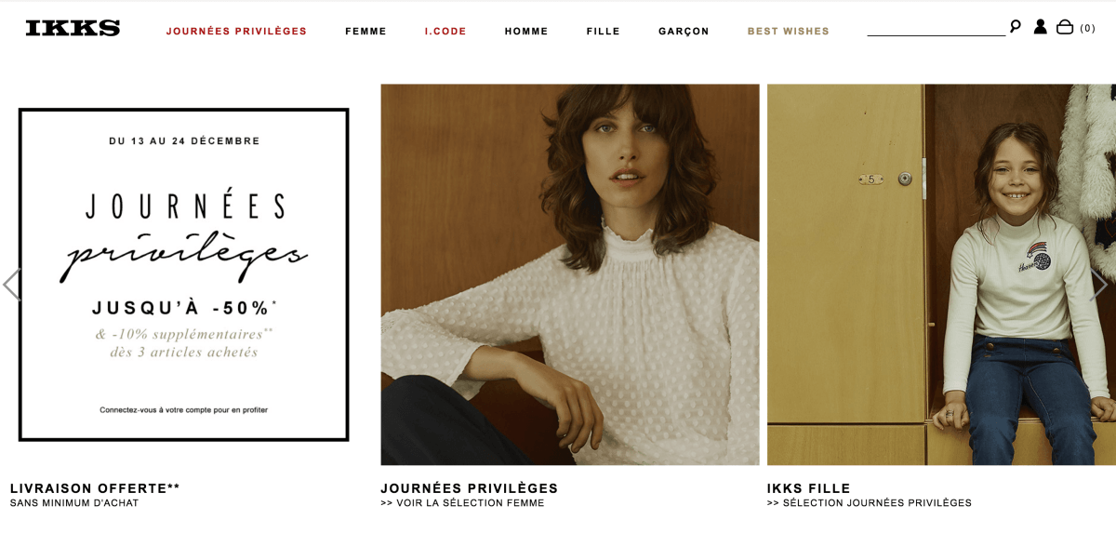The image size is (1116, 533).
Task: Open Journées Privilèges menu item
Action: coord(236,31)
